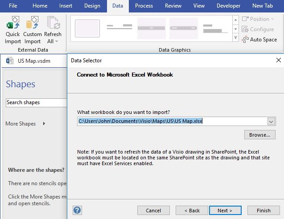The width and height of the screenshot is (284, 219).
Task: Click the Browse button
Action: coord(259,134)
